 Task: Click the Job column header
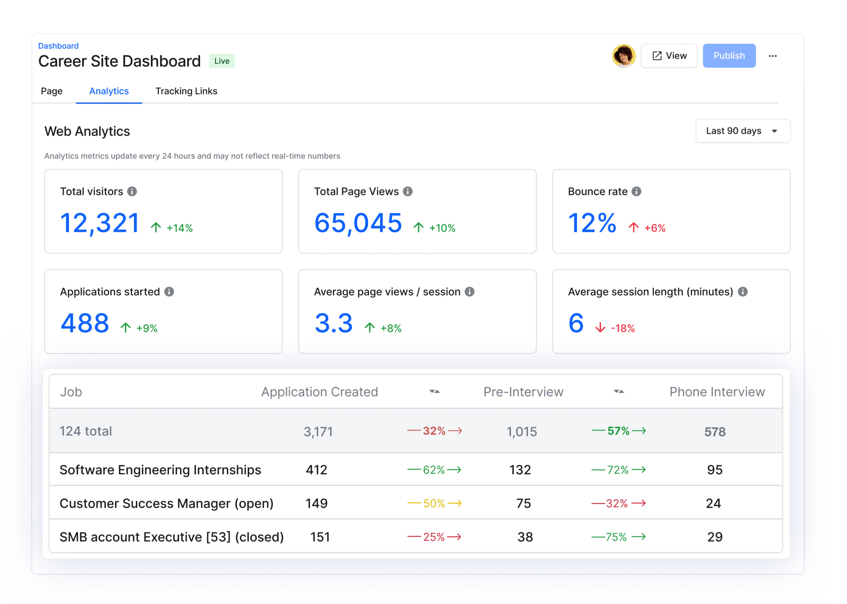71,392
